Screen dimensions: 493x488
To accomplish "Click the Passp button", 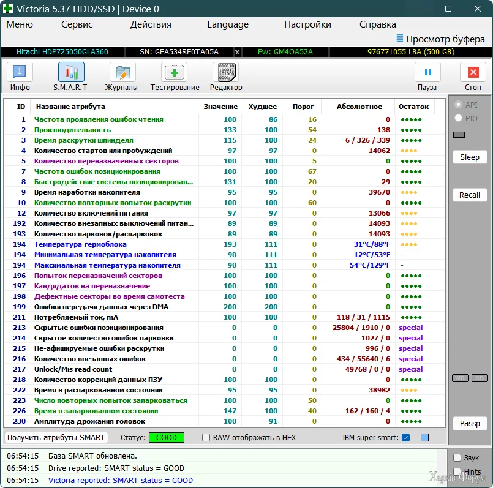I will coord(470,424).
